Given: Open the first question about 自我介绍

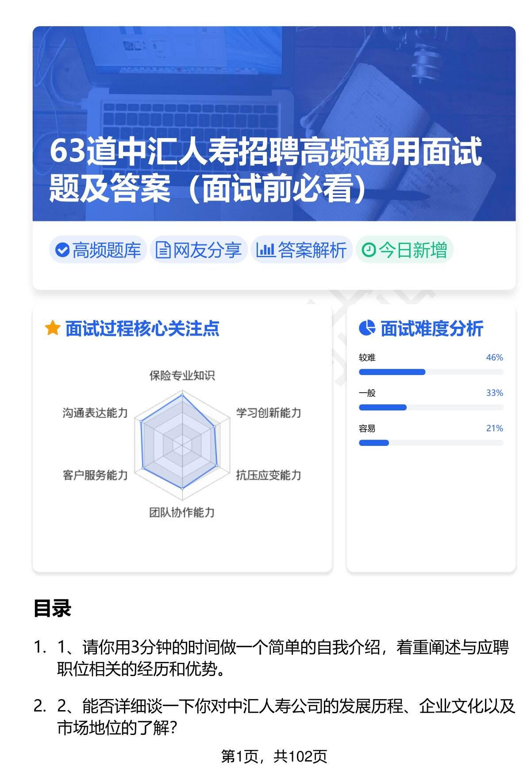Looking at the screenshot, I should click(x=282, y=658).
